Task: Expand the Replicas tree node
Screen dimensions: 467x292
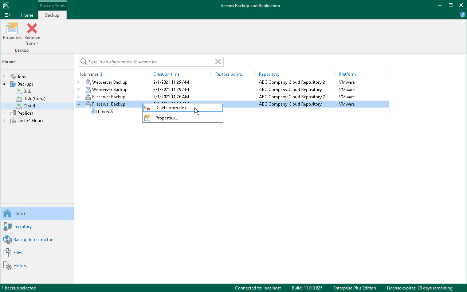Action: point(4,113)
